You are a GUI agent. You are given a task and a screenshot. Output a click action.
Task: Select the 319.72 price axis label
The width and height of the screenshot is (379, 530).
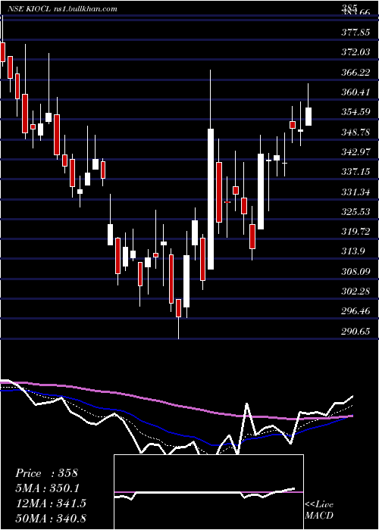pyautogui.click(x=356, y=231)
